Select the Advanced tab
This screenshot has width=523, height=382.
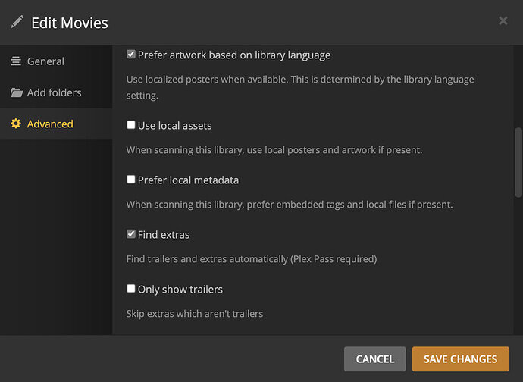tap(50, 124)
